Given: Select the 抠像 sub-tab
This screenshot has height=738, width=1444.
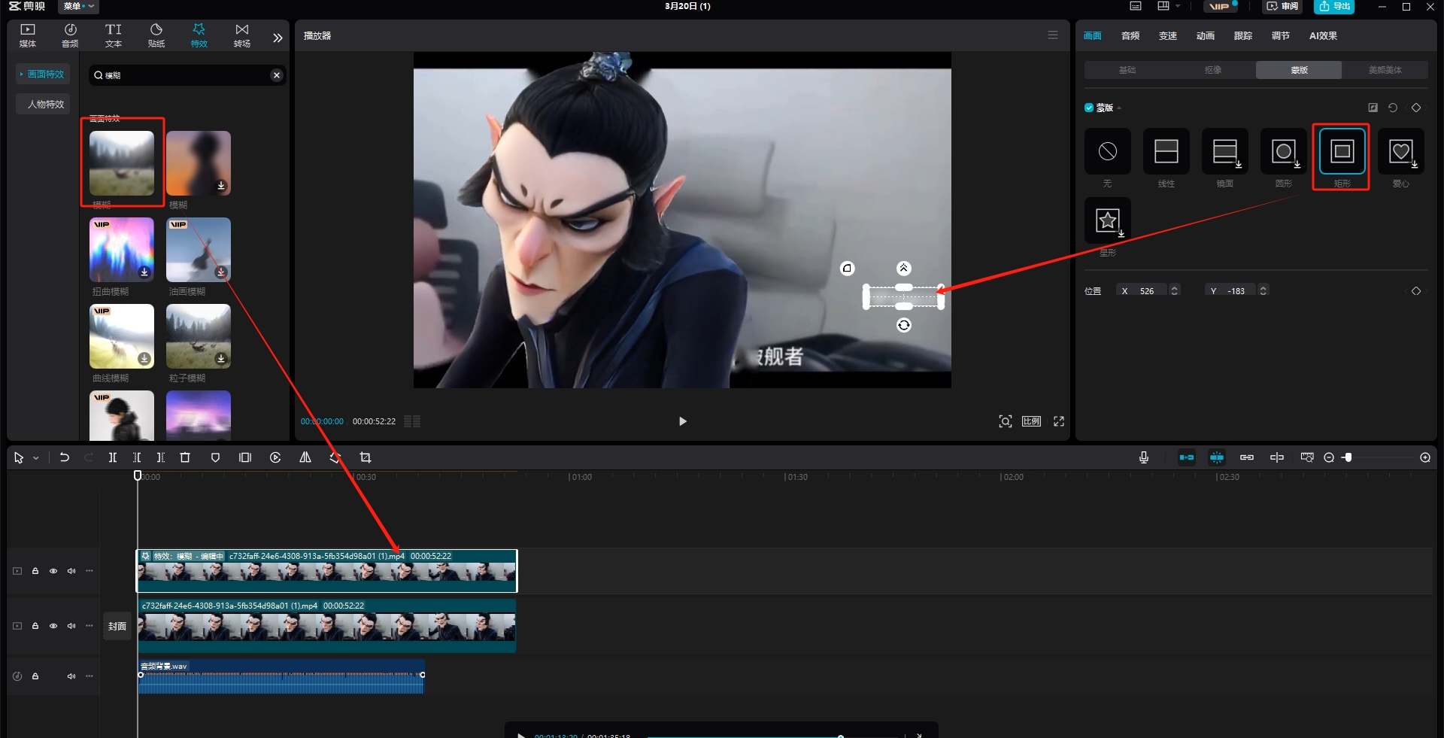Looking at the screenshot, I should pos(1213,70).
